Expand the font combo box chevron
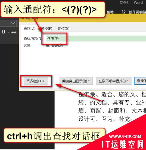Screen dimensions: 146x150 tap(13, 24)
